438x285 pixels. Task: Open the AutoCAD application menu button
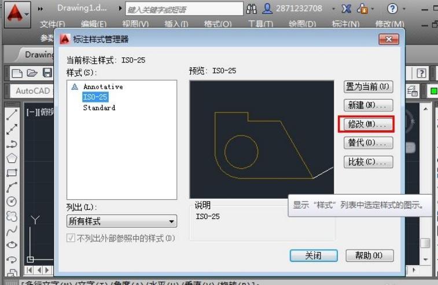(x=17, y=14)
